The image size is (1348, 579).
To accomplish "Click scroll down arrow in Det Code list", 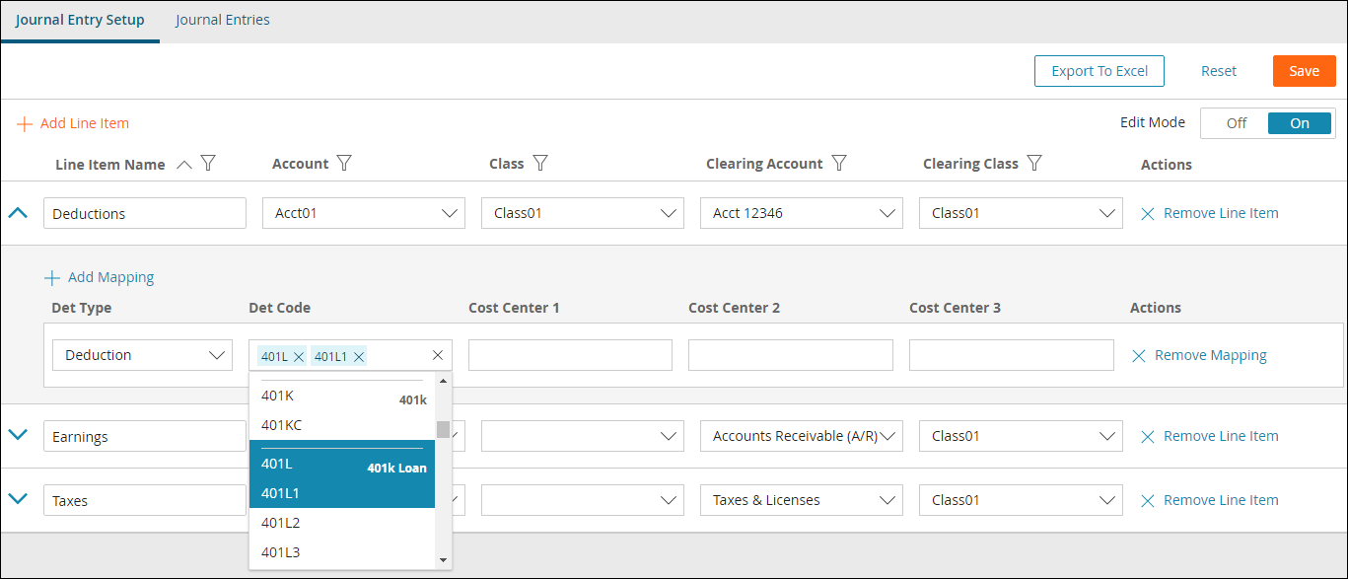I will click(443, 561).
